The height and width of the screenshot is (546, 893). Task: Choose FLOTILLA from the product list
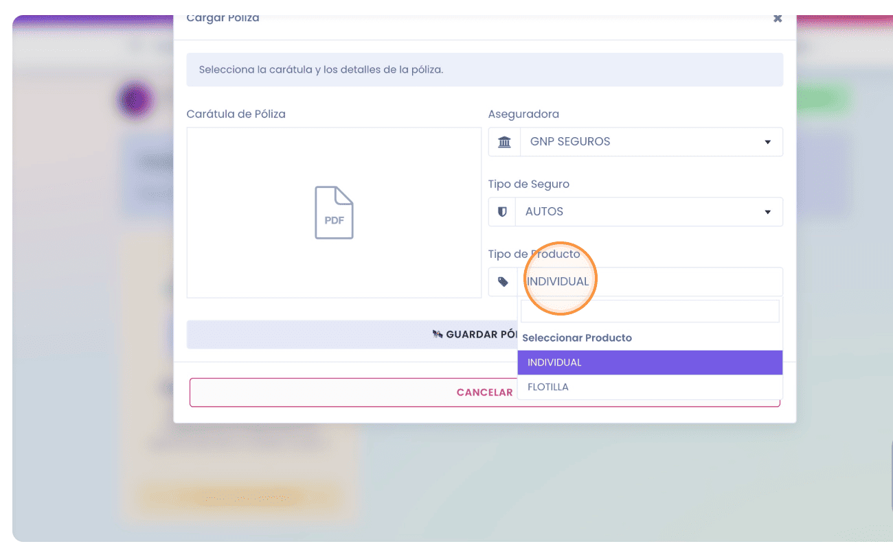(650, 387)
